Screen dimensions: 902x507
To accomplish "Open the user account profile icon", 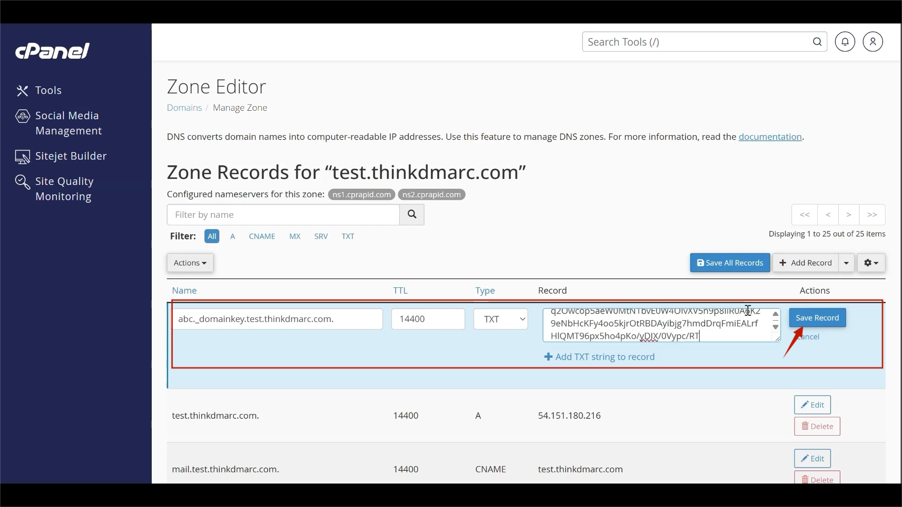I will coord(872,41).
